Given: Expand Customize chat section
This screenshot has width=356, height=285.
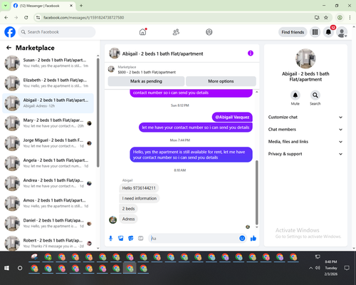Looking at the screenshot, I should tap(305, 117).
